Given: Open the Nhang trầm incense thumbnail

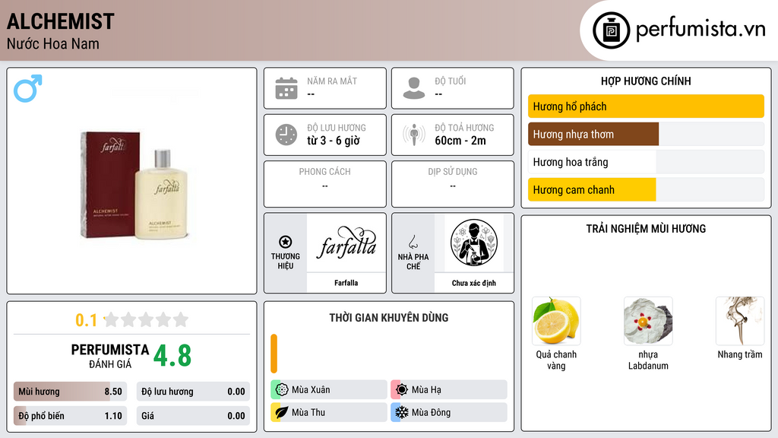Looking at the screenshot, I should tap(740, 322).
